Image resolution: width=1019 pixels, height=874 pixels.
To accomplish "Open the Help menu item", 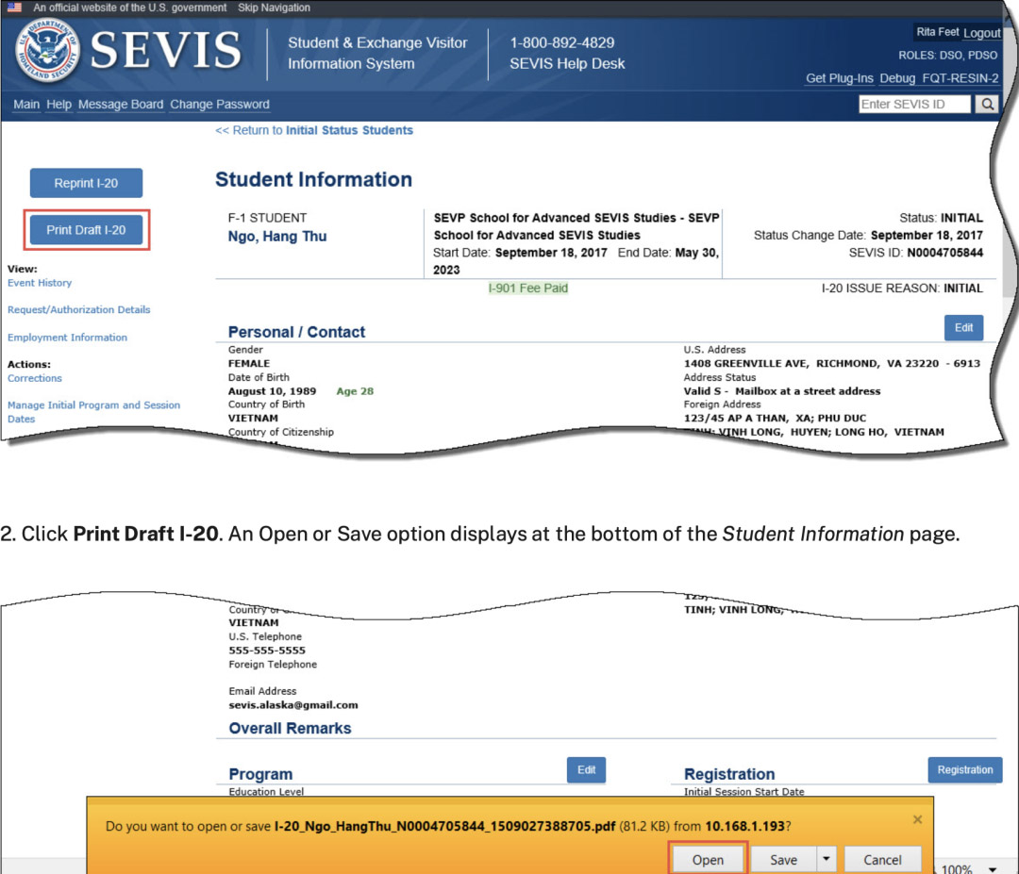I will click(58, 104).
